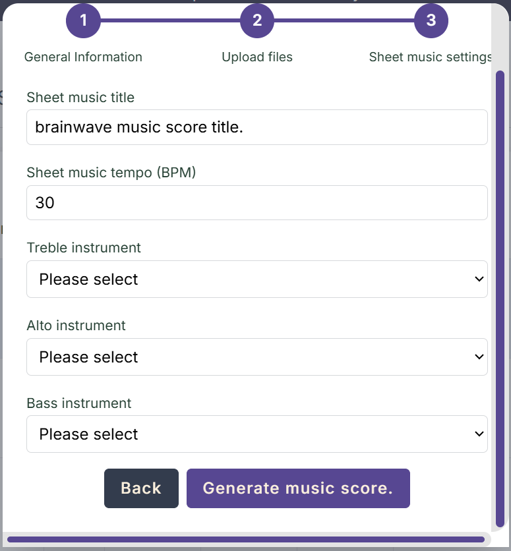The image size is (511, 551).
Task: Open the Treble instrument dropdown
Action: pos(257,279)
